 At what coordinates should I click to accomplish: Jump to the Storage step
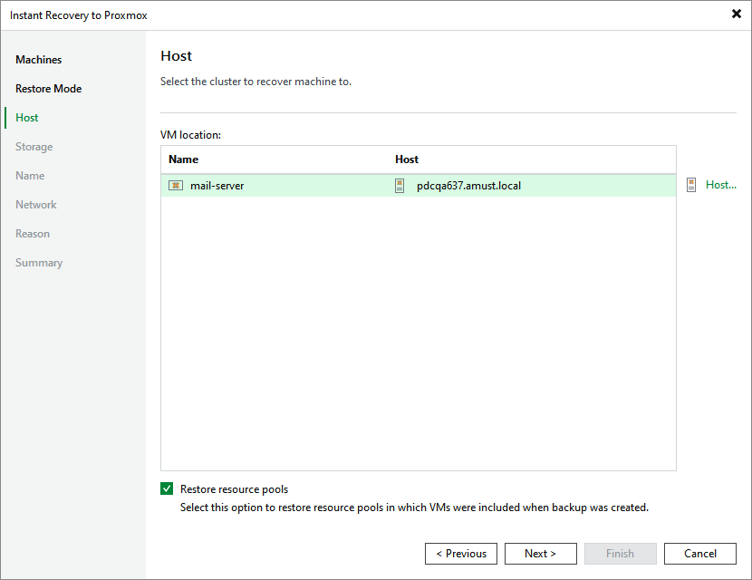(x=34, y=147)
